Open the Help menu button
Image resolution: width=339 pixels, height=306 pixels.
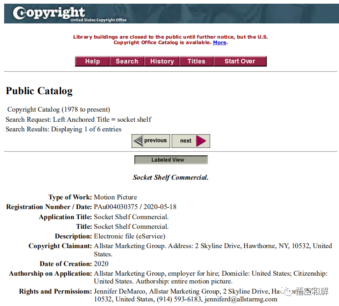(92, 61)
